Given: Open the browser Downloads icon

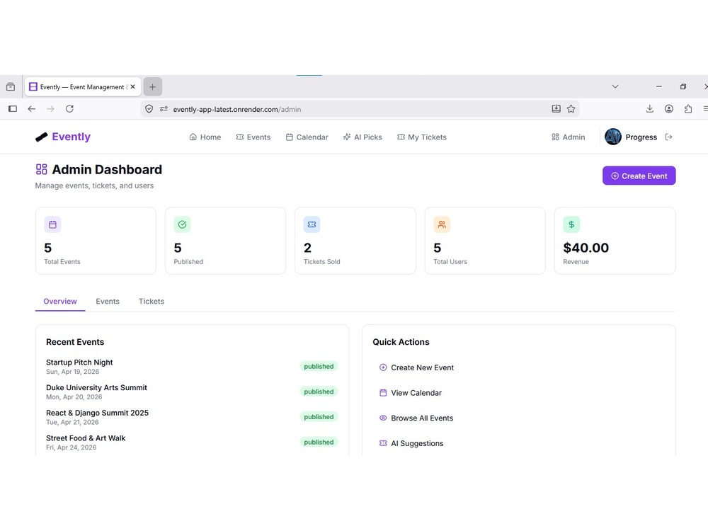Looking at the screenshot, I should (650, 109).
